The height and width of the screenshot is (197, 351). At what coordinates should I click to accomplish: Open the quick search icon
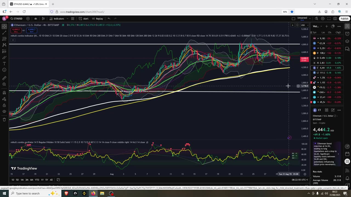tap(316, 19)
